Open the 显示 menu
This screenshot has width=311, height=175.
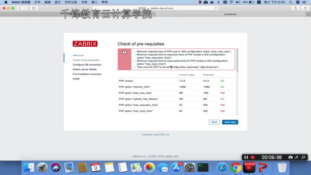(58, 2)
